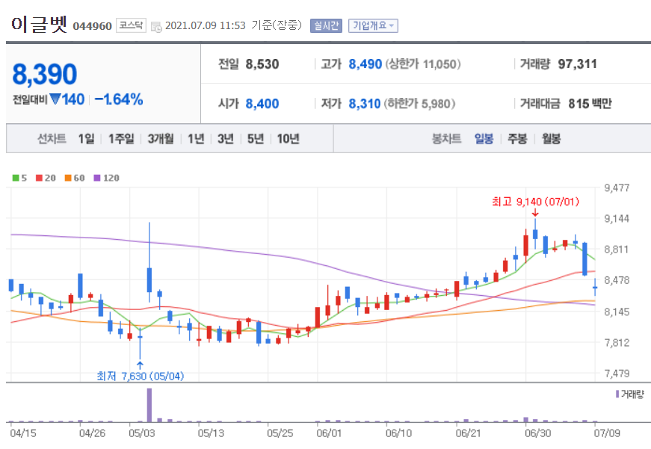Image resolution: width=651 pixels, height=449 pixels.
Task: Click the 9,477 price axis label
Action: (x=617, y=188)
